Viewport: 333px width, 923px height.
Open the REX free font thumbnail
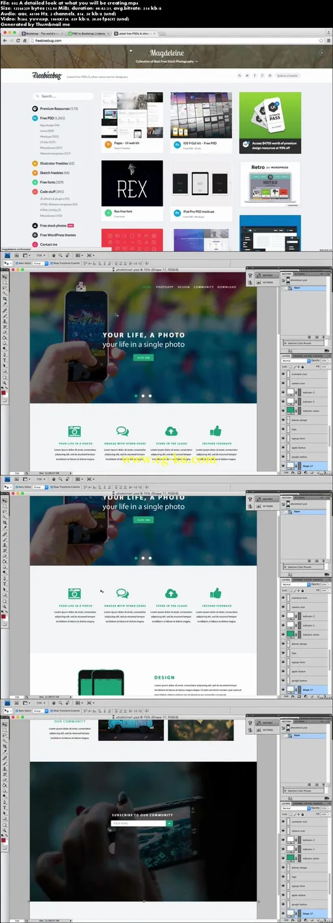pos(132,184)
